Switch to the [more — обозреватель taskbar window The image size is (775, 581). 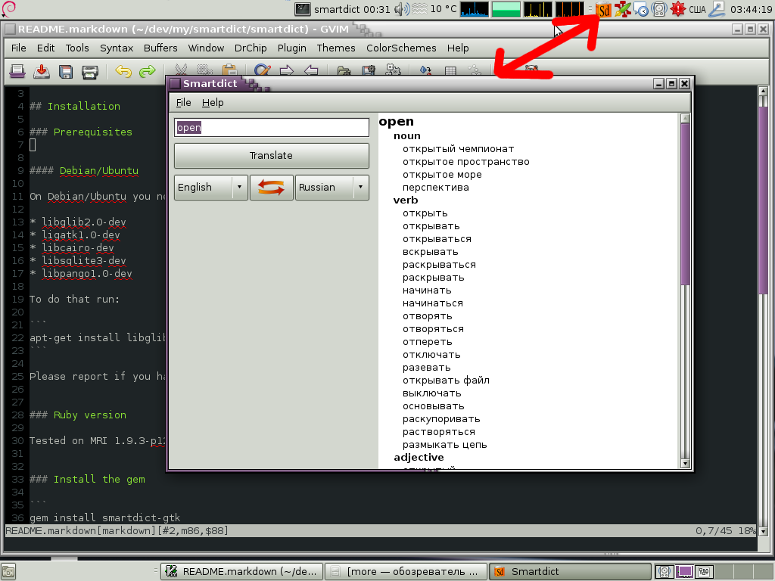406,572
